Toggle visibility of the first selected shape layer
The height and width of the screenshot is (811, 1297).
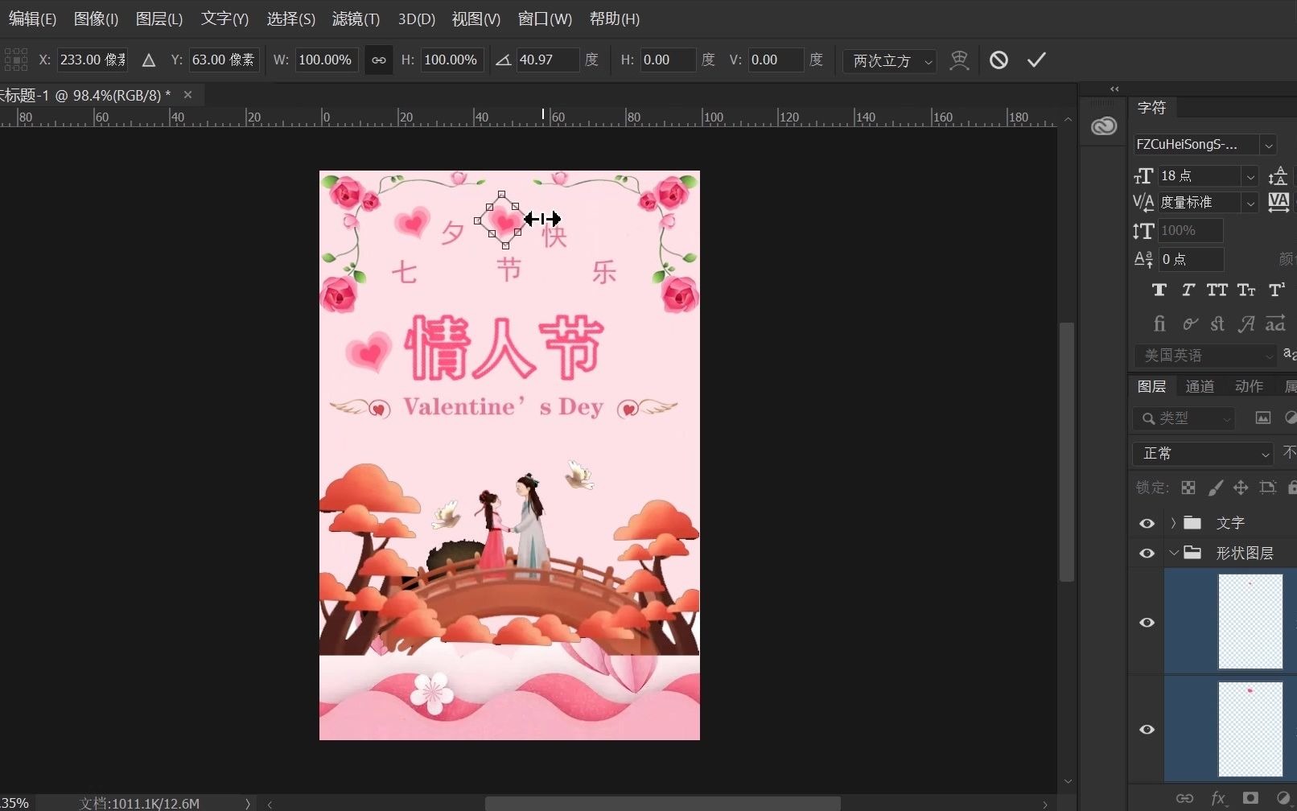point(1147,622)
